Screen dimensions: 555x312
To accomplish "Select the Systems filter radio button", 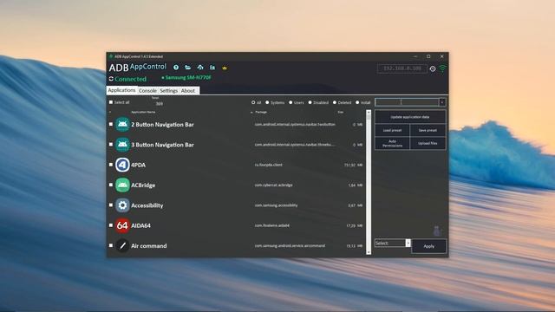I will click(x=267, y=102).
